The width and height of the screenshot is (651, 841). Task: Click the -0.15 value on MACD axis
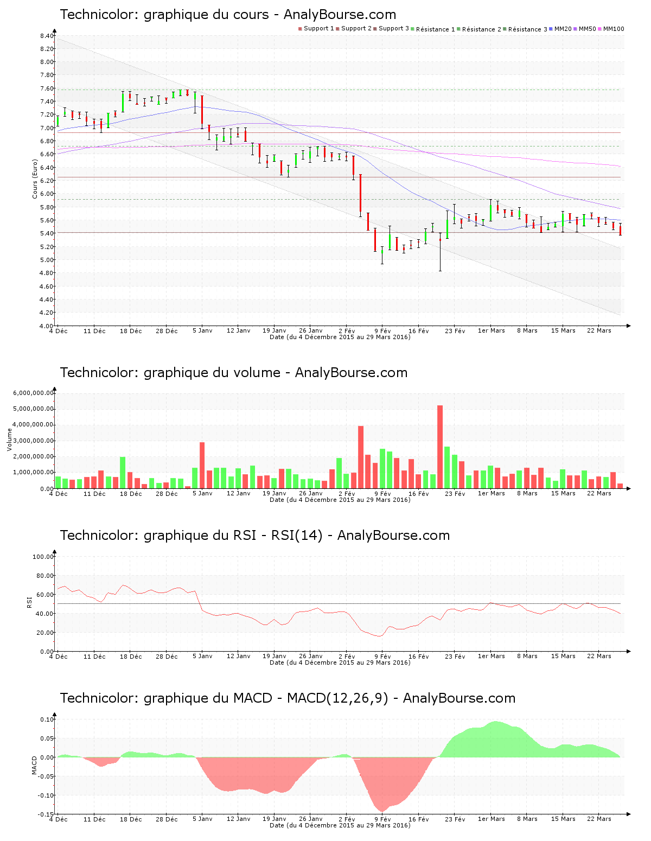pyautogui.click(x=46, y=814)
